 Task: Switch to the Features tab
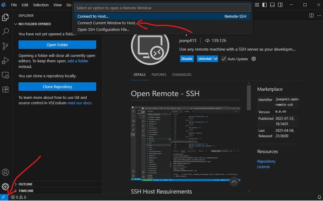pyautogui.click(x=159, y=75)
